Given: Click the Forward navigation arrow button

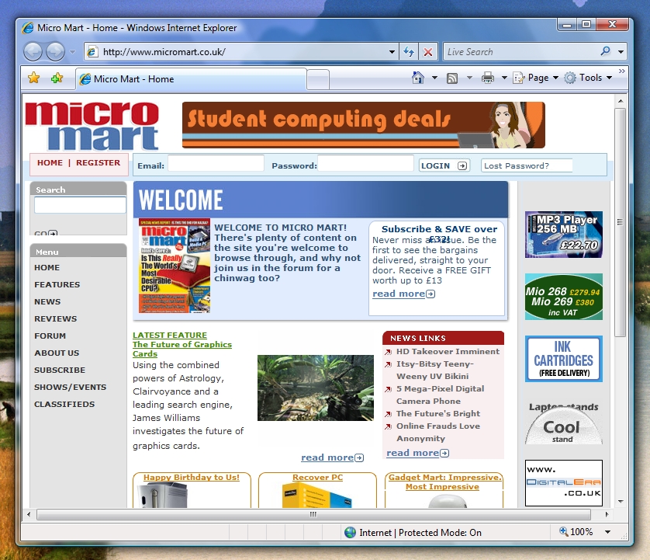Looking at the screenshot, I should click(x=55, y=52).
